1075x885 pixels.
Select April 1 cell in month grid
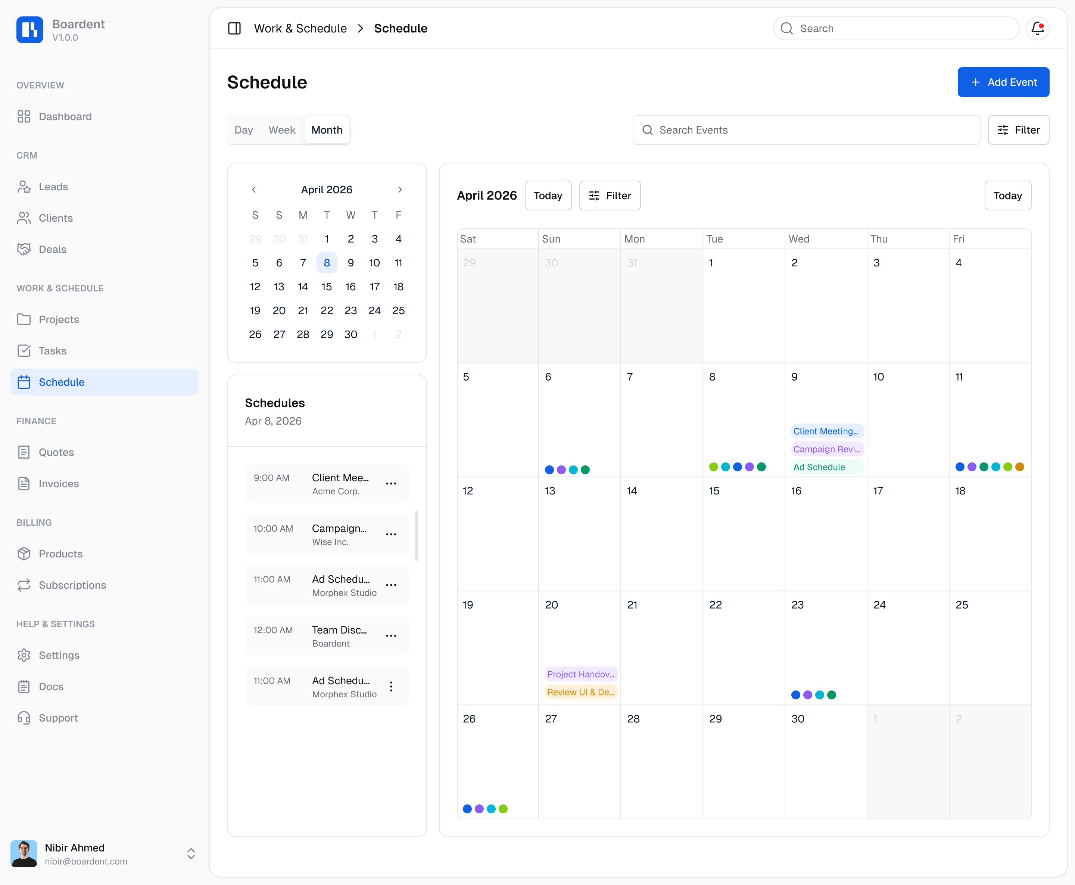[744, 306]
